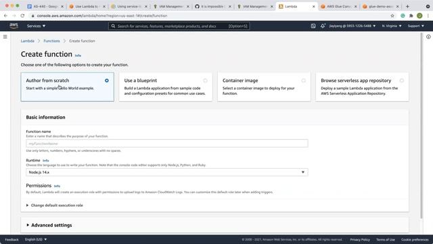Open the account name dropdown
This screenshot has height=244, width=433.
352,26
